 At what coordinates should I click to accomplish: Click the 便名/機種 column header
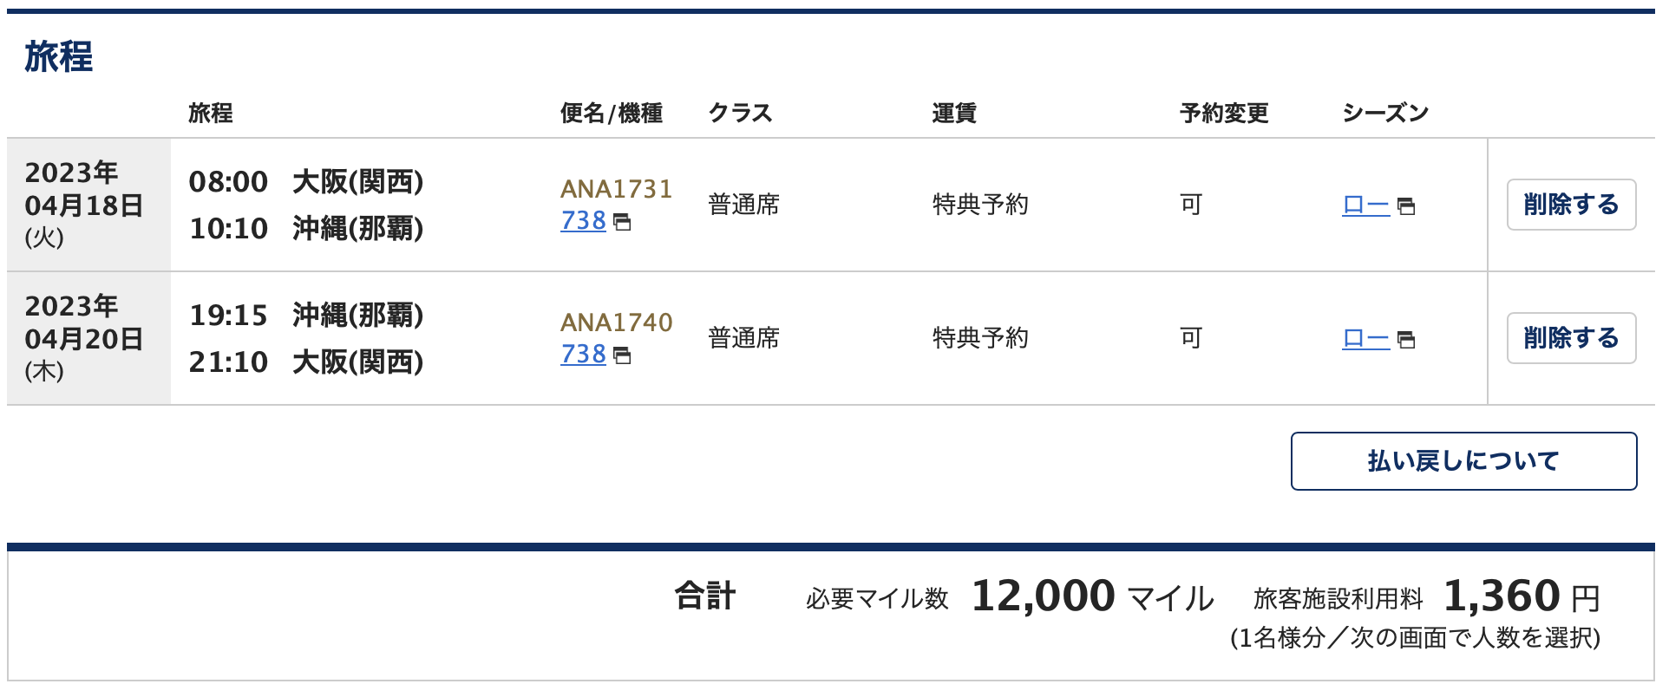(612, 112)
